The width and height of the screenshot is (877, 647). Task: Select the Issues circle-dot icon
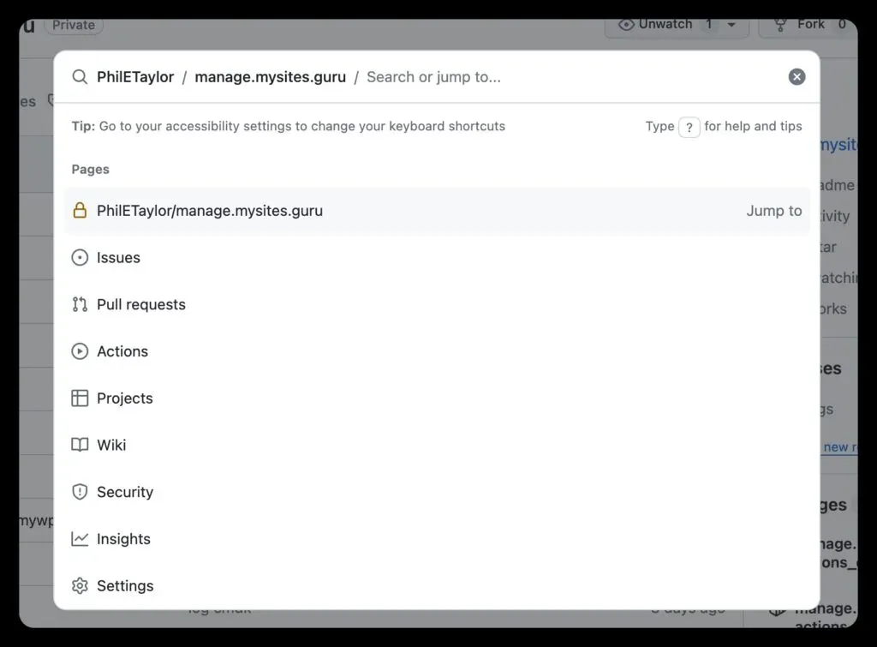(x=80, y=257)
